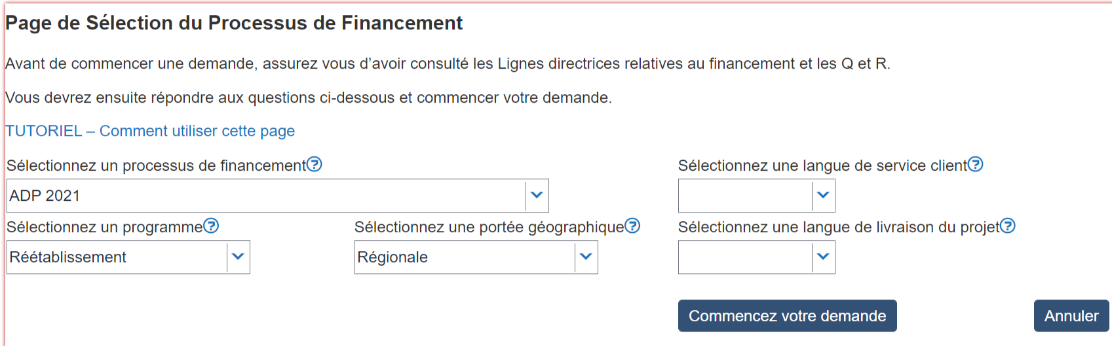Viewport: 1112px width, 346px height.
Task: Click the 'Régionale' selected value text
Action: pos(393,257)
